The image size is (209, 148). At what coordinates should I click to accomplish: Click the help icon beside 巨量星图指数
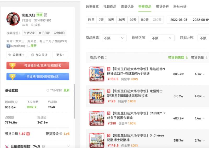[x=43, y=146]
